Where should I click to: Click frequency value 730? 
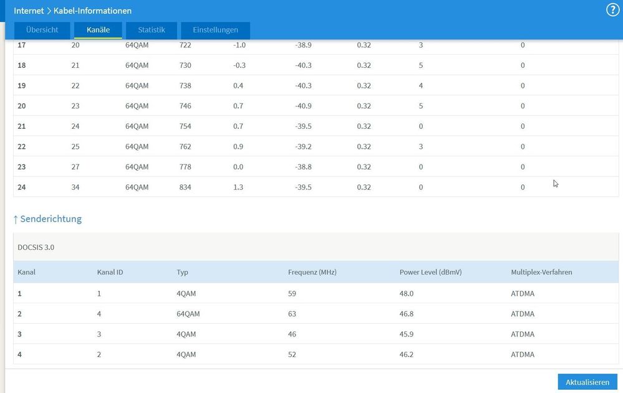pos(185,65)
